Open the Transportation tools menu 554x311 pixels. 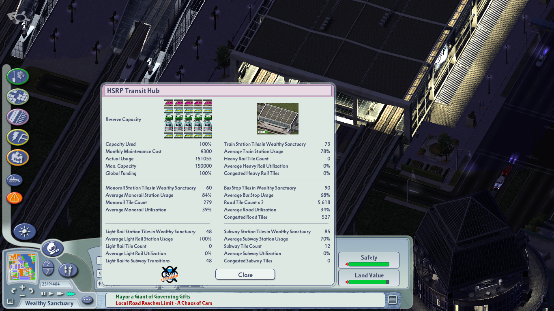click(17, 117)
